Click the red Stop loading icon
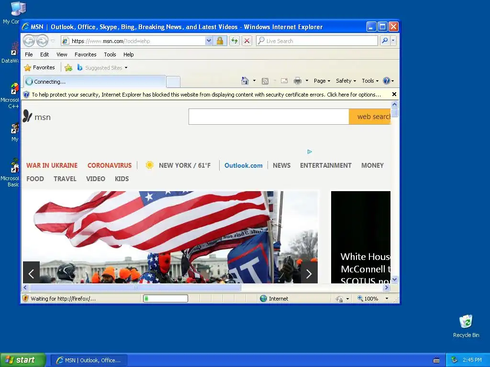The height and width of the screenshot is (367, 490). coord(247,41)
